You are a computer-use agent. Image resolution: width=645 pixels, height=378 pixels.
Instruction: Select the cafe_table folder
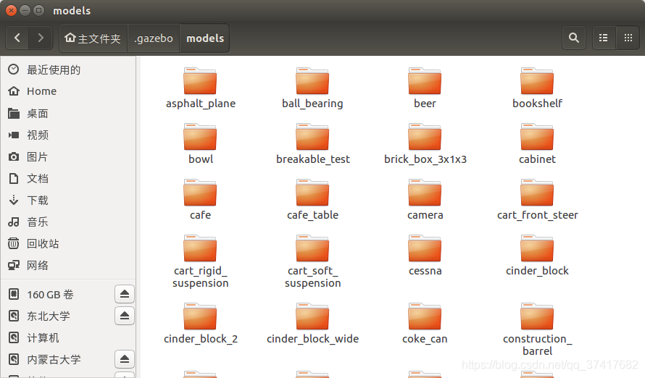tap(312, 200)
